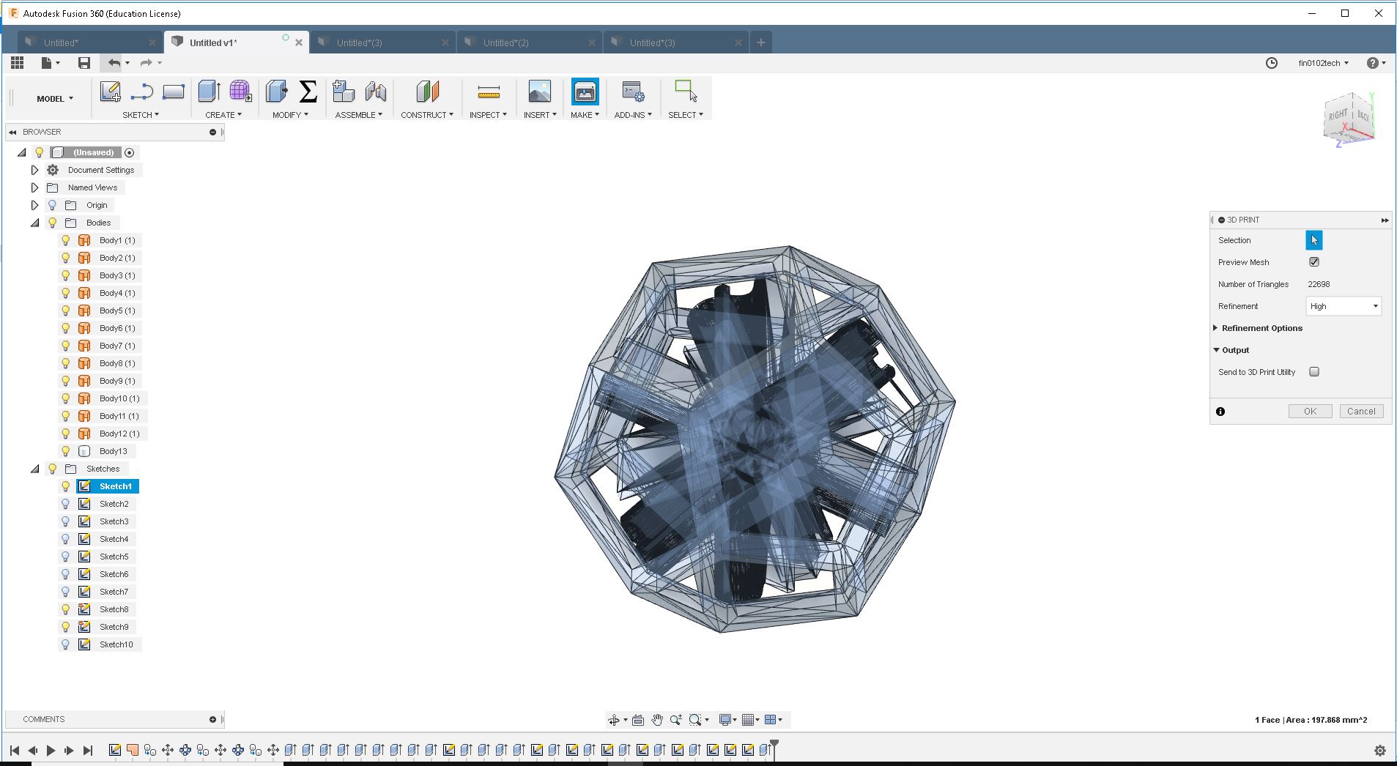This screenshot has height=766, width=1397.
Task: Select Body12 (1) in the browser
Action: click(119, 434)
